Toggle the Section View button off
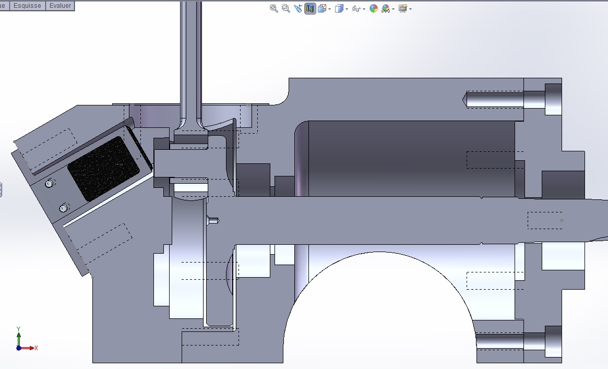 coord(310,8)
